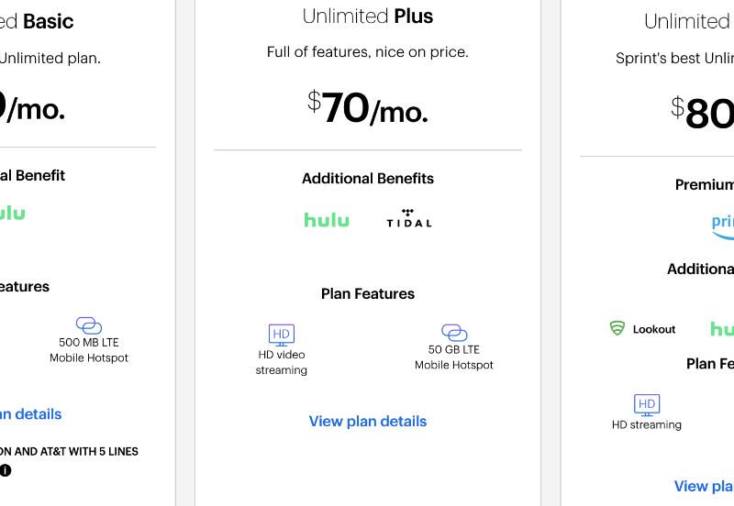The width and height of the screenshot is (734, 506).
Task: Click the HD video streaming monitor icon
Action: pyautogui.click(x=281, y=335)
